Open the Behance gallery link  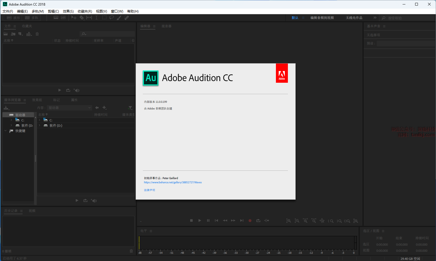point(173,182)
